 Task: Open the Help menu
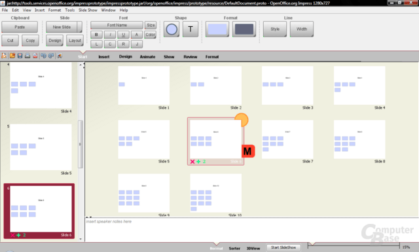[x=124, y=10]
